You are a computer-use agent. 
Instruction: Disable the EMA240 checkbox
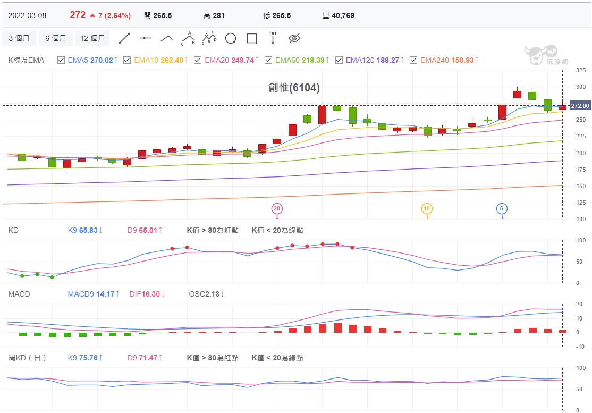coord(413,60)
